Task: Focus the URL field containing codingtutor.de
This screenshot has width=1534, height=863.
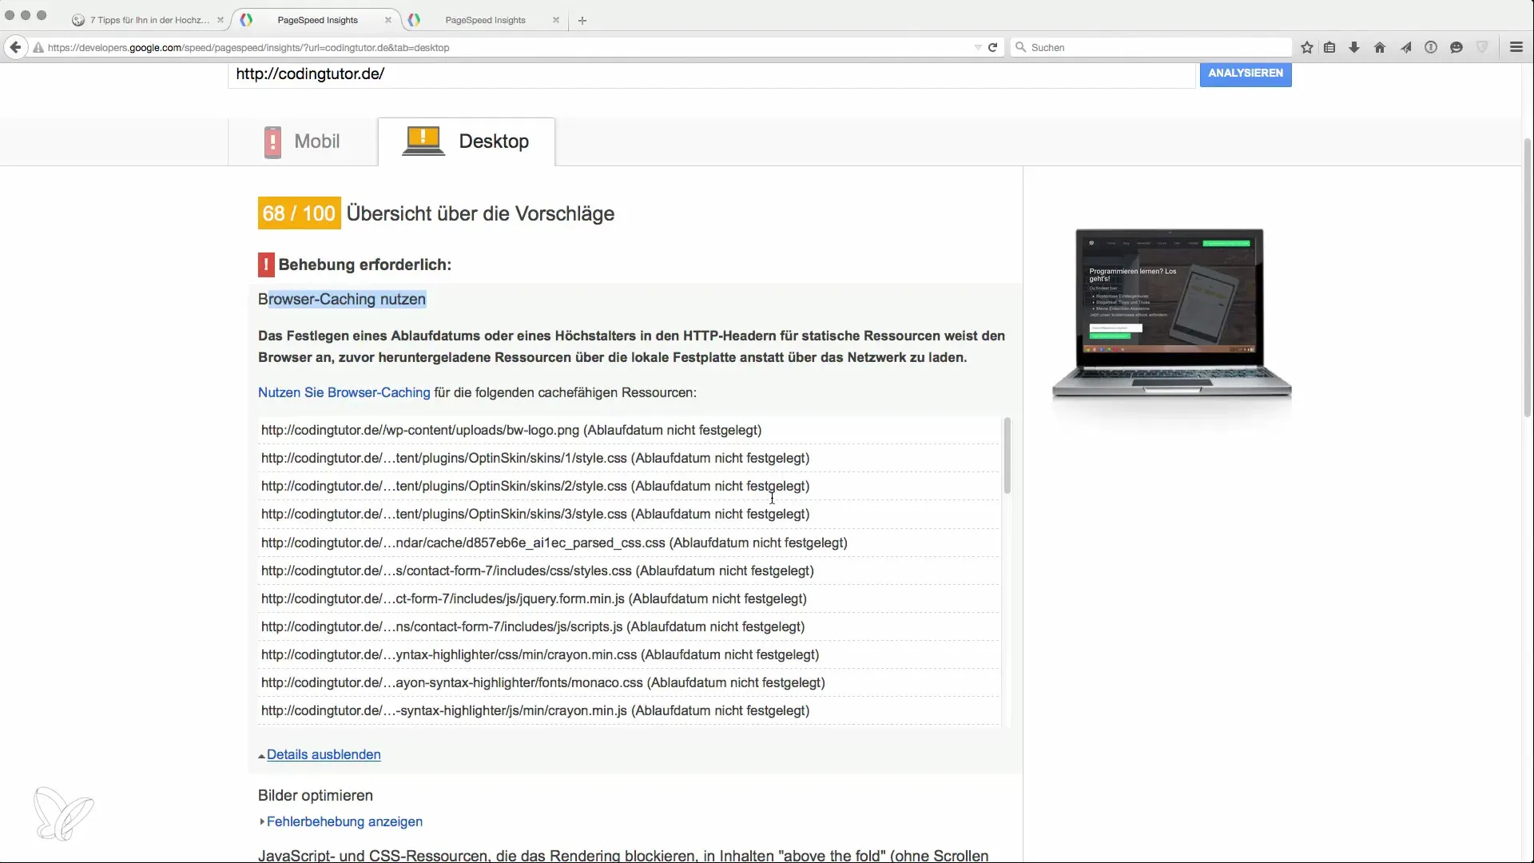Action: (711, 74)
